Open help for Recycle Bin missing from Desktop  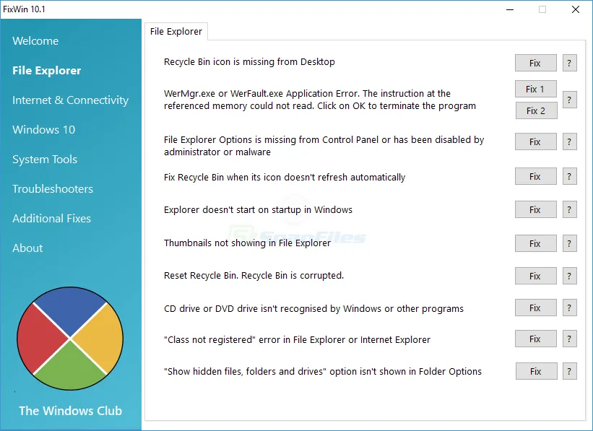[x=570, y=63]
